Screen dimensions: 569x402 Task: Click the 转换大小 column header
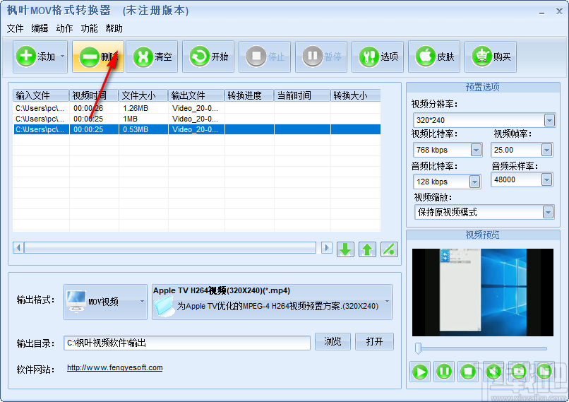point(356,95)
